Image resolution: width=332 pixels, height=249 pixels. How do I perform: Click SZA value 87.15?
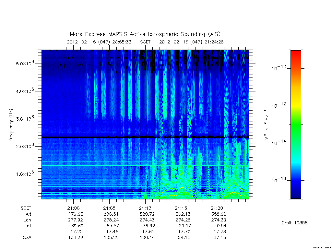219,238
